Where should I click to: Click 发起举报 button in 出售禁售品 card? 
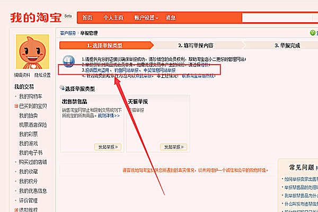[x=108, y=147]
